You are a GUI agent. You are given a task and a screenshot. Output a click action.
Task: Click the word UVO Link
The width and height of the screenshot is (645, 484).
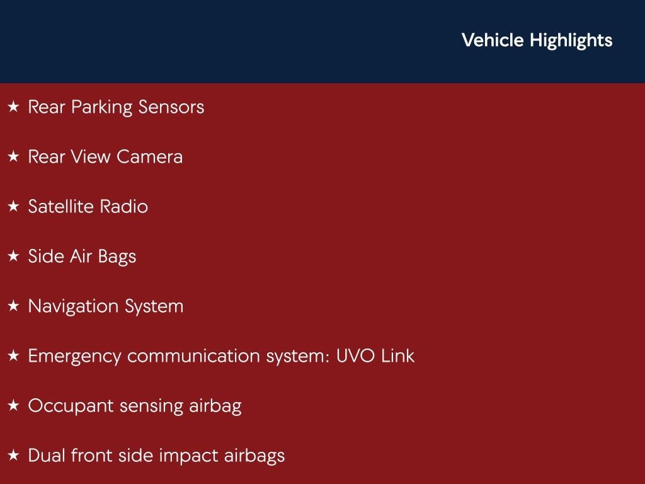click(375, 356)
